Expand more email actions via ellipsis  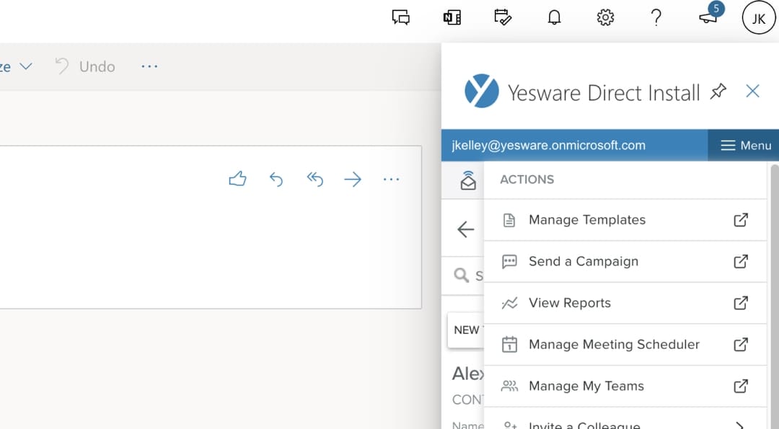tap(391, 179)
